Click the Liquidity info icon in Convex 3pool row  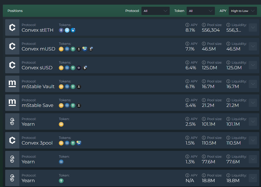tap(228, 138)
